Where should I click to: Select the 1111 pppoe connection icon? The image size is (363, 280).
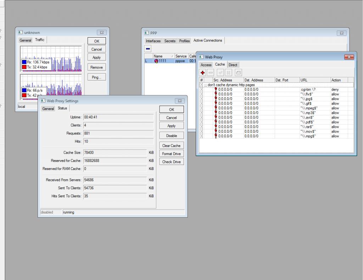pos(156,61)
